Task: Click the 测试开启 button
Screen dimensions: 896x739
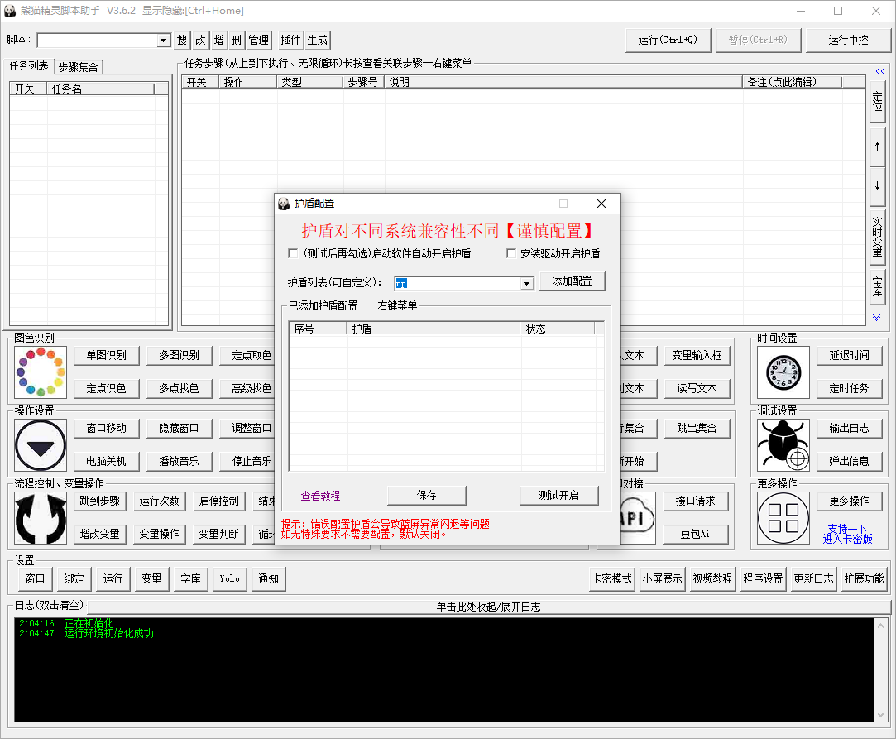Action: point(558,495)
